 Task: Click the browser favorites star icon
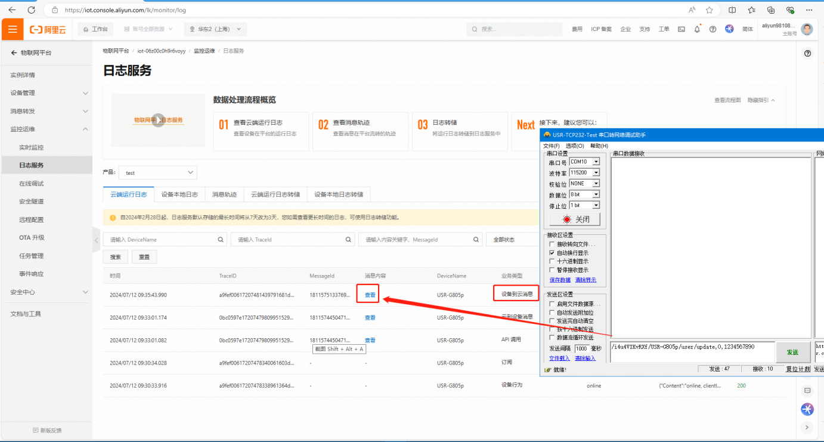[x=709, y=10]
